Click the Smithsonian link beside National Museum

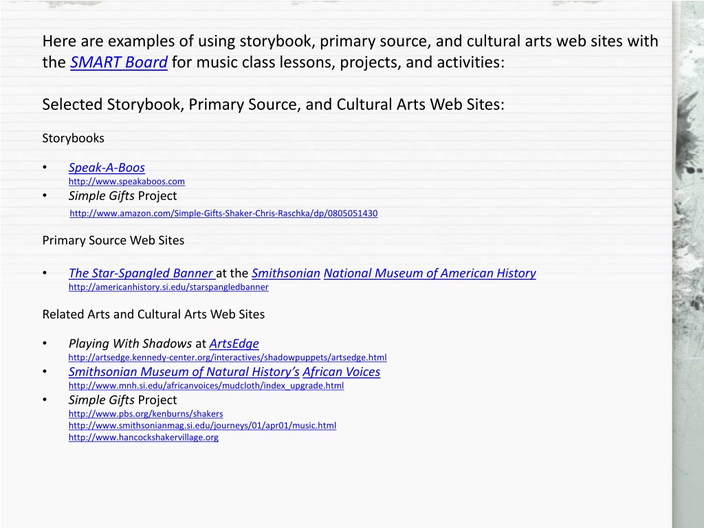coord(285,273)
